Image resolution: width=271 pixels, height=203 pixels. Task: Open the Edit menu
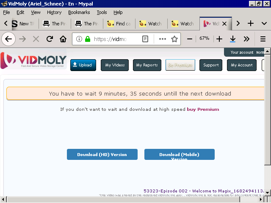click(20, 12)
